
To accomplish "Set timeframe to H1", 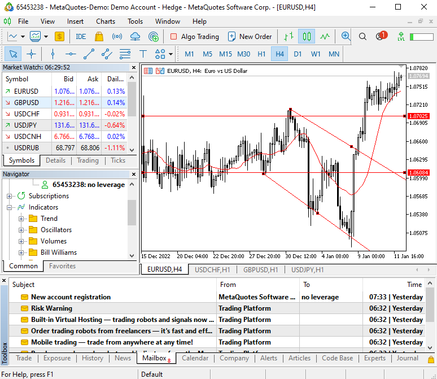I will click(x=261, y=54).
